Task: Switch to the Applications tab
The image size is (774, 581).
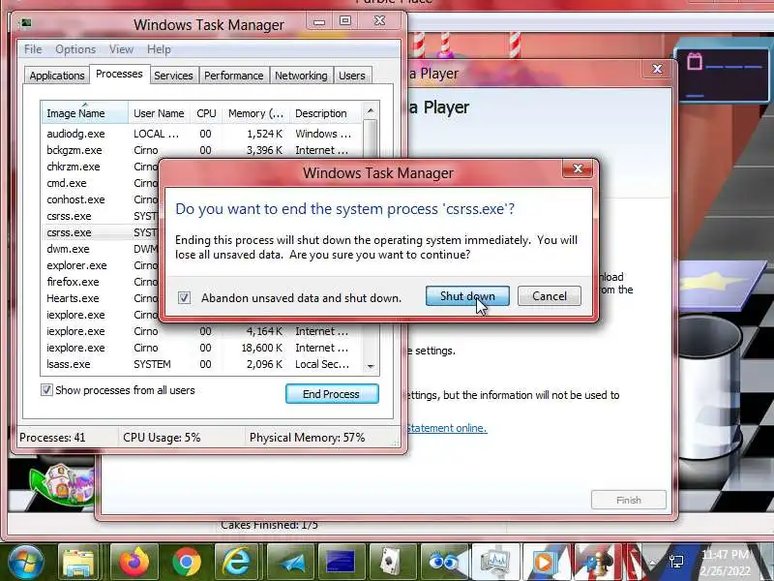Action: 57,76
